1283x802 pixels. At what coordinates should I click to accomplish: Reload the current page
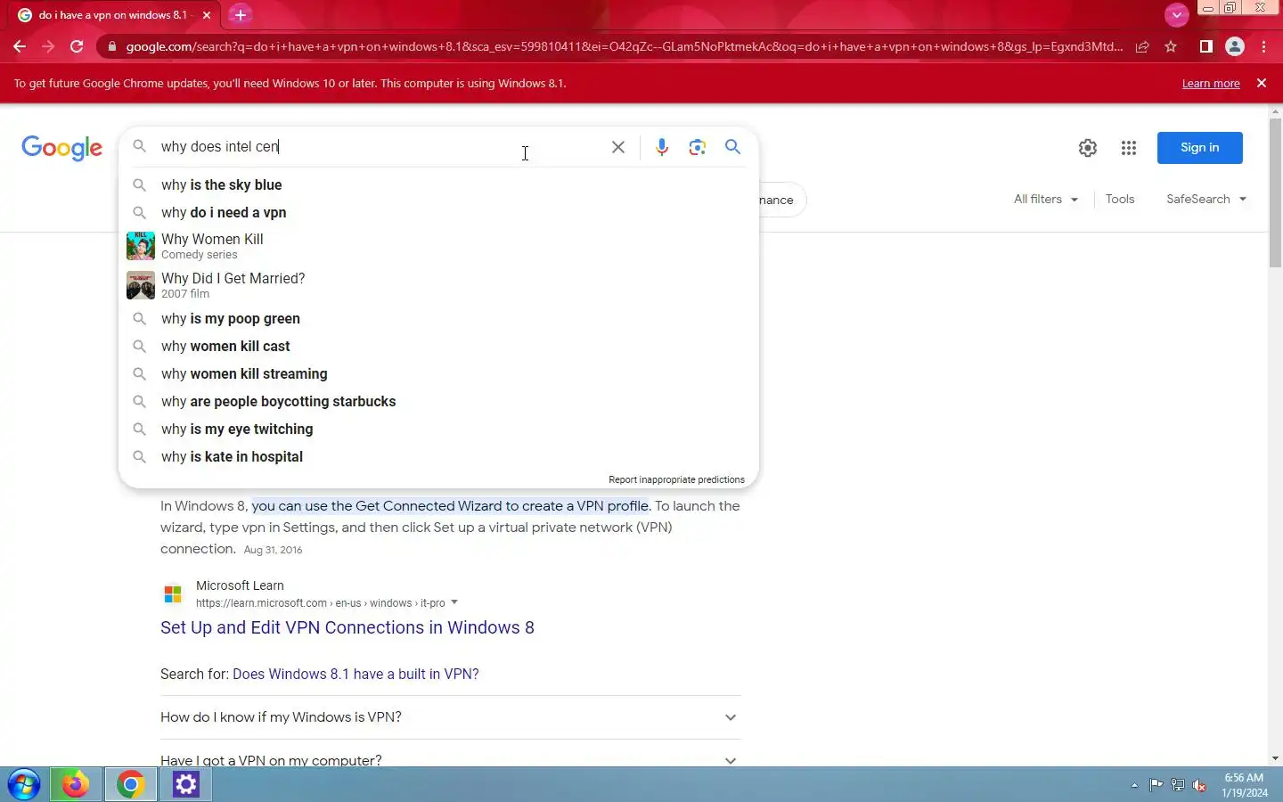pyautogui.click(x=77, y=46)
